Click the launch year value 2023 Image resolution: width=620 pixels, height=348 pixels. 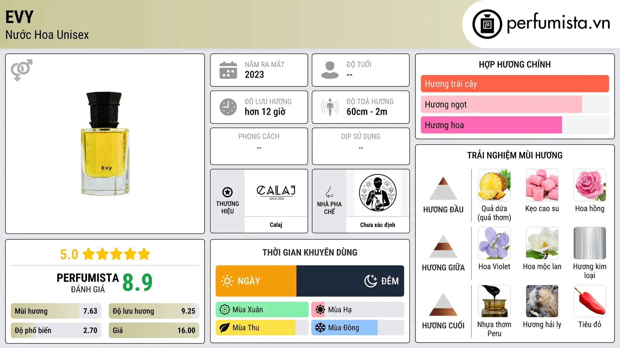pos(254,75)
